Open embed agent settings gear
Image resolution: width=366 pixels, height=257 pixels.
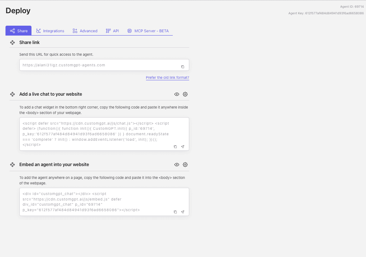[185, 165]
